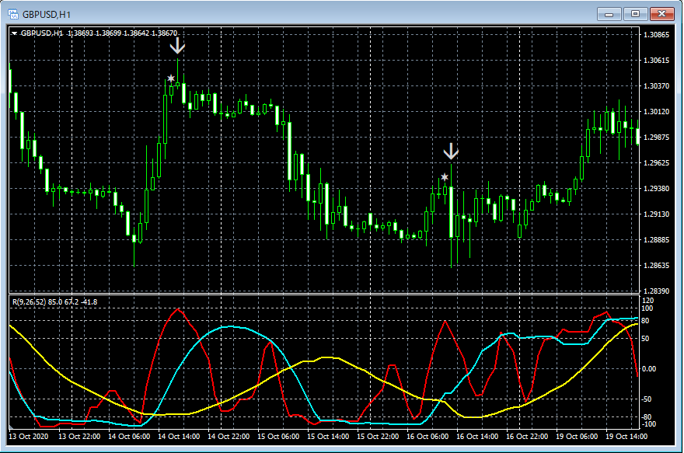Click the 15 Oct 22:00 time label
The image size is (684, 453).
pyautogui.click(x=378, y=437)
